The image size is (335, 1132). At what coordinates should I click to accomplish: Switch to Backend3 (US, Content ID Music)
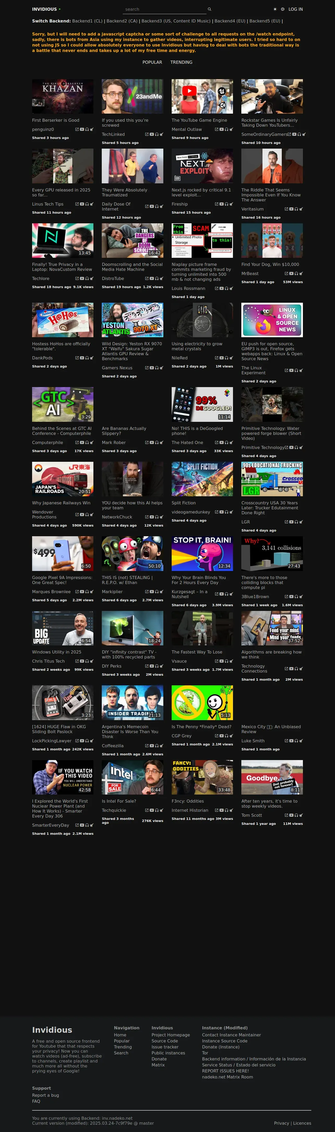pos(176,21)
